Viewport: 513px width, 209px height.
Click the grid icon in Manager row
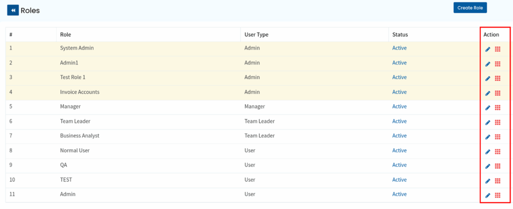point(497,107)
